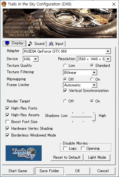
Task: Set Texture Quality to Low
Action: pyautogui.click(x=69, y=66)
